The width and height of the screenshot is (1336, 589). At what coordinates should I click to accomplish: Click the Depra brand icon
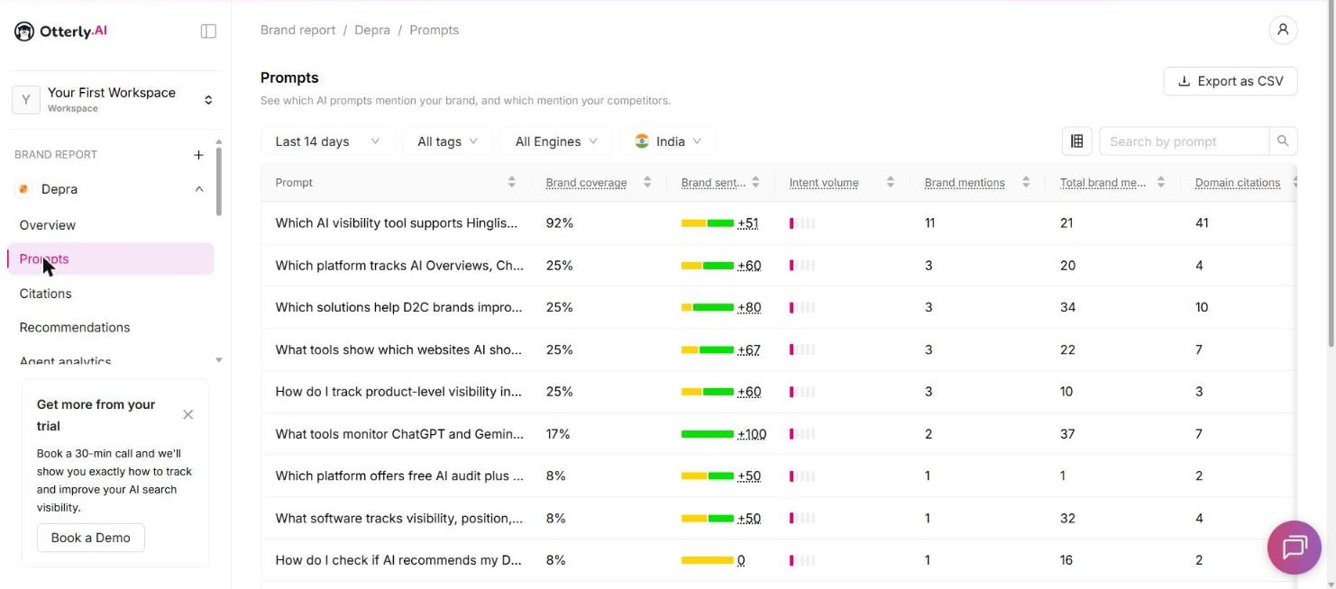(x=24, y=189)
